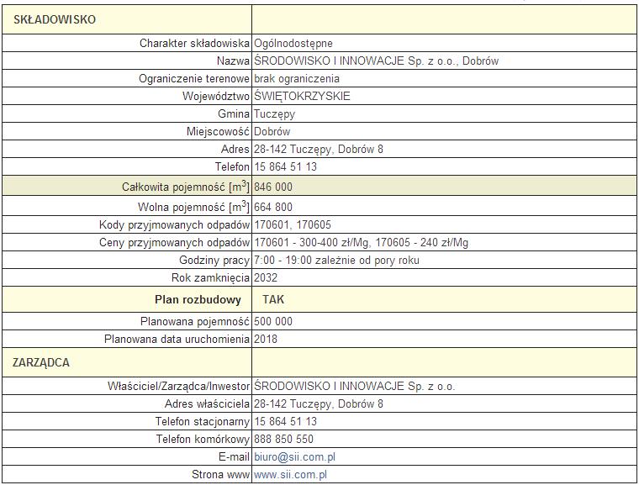Click the waste codes 170601, 170605
This screenshot has width=639, height=485.
293,224
